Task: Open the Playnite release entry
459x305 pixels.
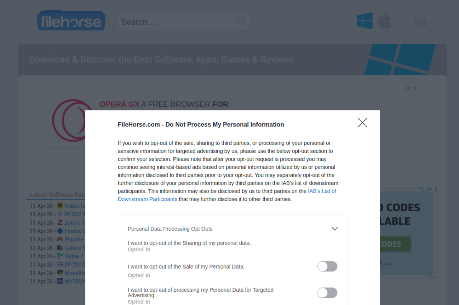Action: (x=74, y=240)
